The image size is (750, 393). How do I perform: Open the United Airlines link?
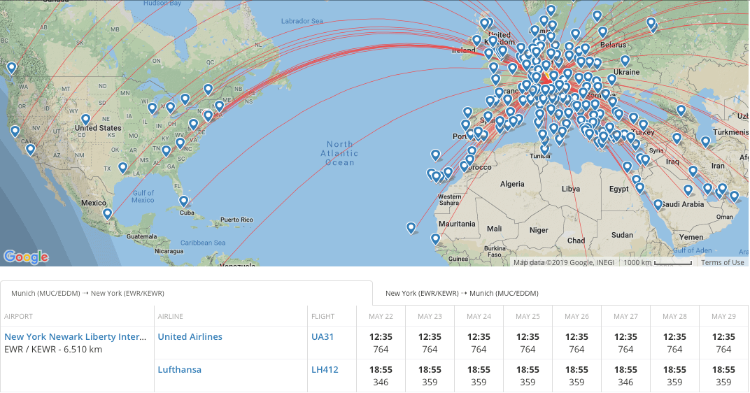[x=190, y=336]
